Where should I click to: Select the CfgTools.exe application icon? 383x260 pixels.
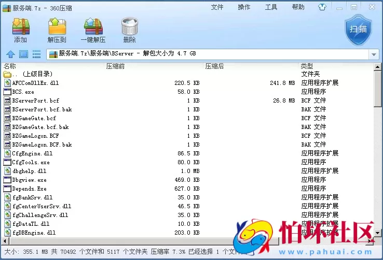(x=8, y=162)
